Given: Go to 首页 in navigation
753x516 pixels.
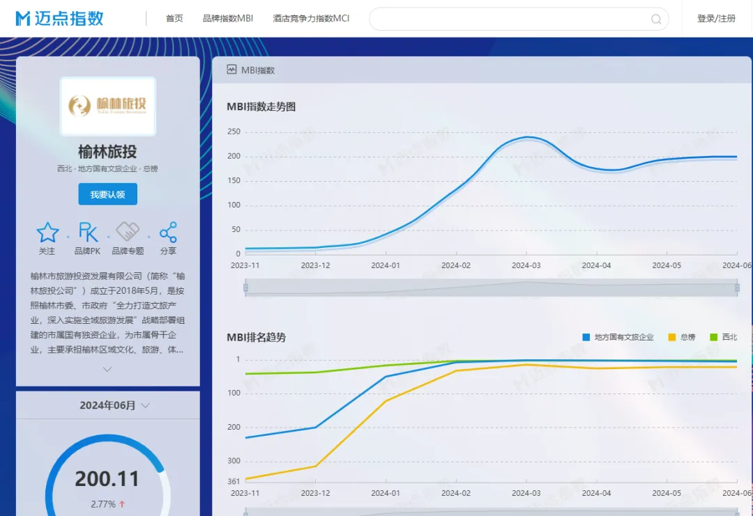Looking at the screenshot, I should tap(174, 19).
